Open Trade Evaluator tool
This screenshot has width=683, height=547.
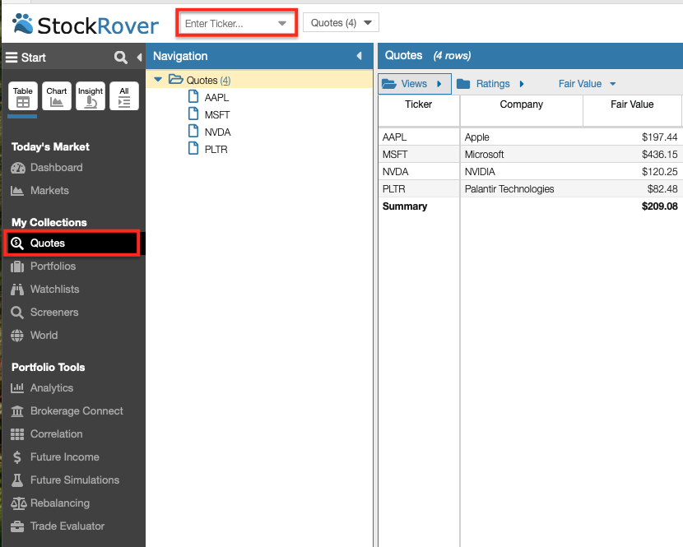(67, 526)
